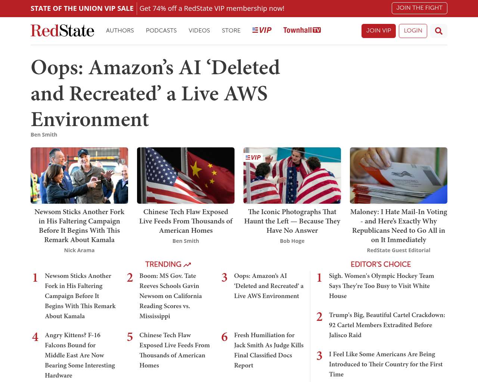Open trending item 'Angry Kittens? F-16 Falcons'
The height and width of the screenshot is (382, 478).
80,355
